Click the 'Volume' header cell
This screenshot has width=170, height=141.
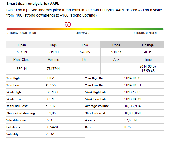53,59
